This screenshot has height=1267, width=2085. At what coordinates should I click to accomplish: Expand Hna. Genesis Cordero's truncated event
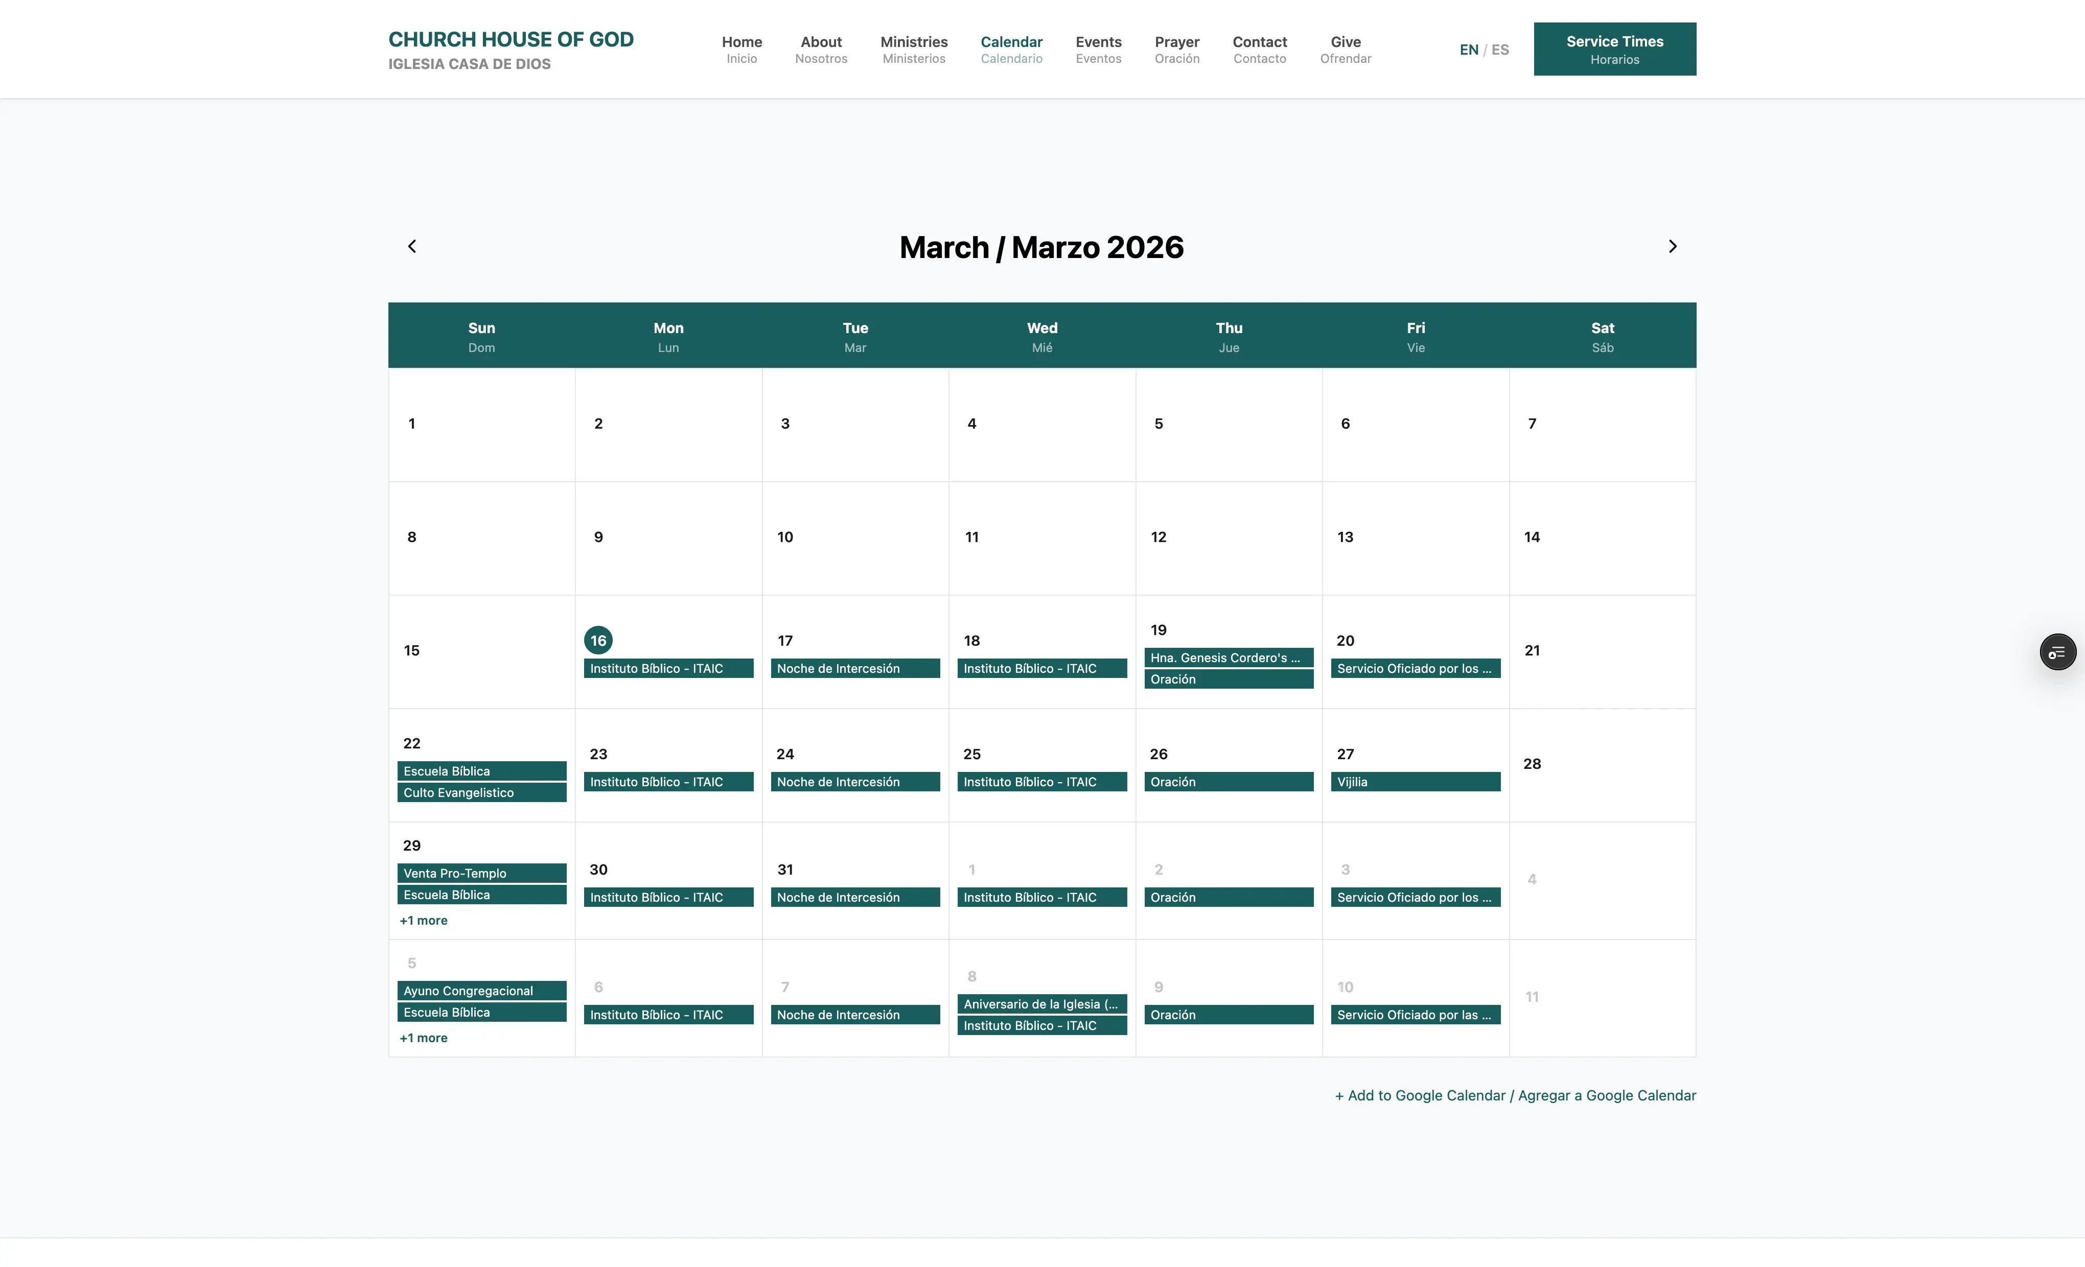click(1229, 657)
